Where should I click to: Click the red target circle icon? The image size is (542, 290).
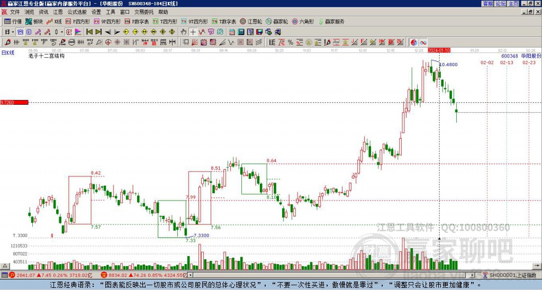(108, 42)
